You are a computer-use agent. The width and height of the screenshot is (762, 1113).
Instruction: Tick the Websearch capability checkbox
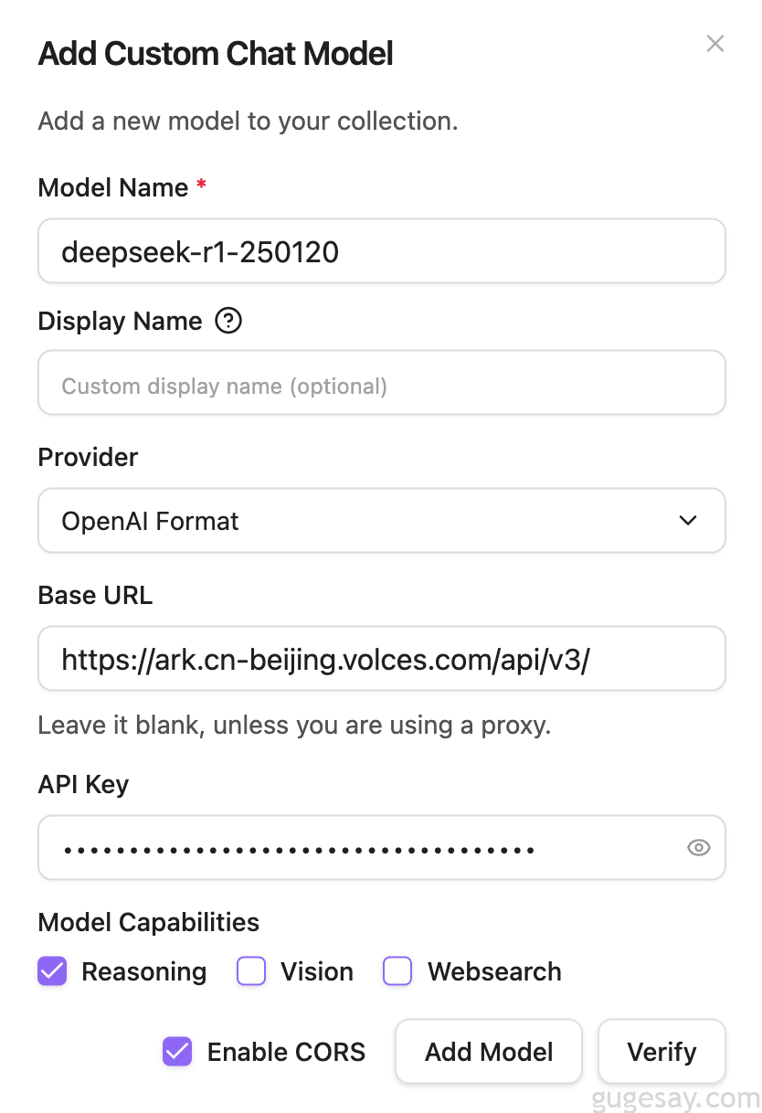397,970
